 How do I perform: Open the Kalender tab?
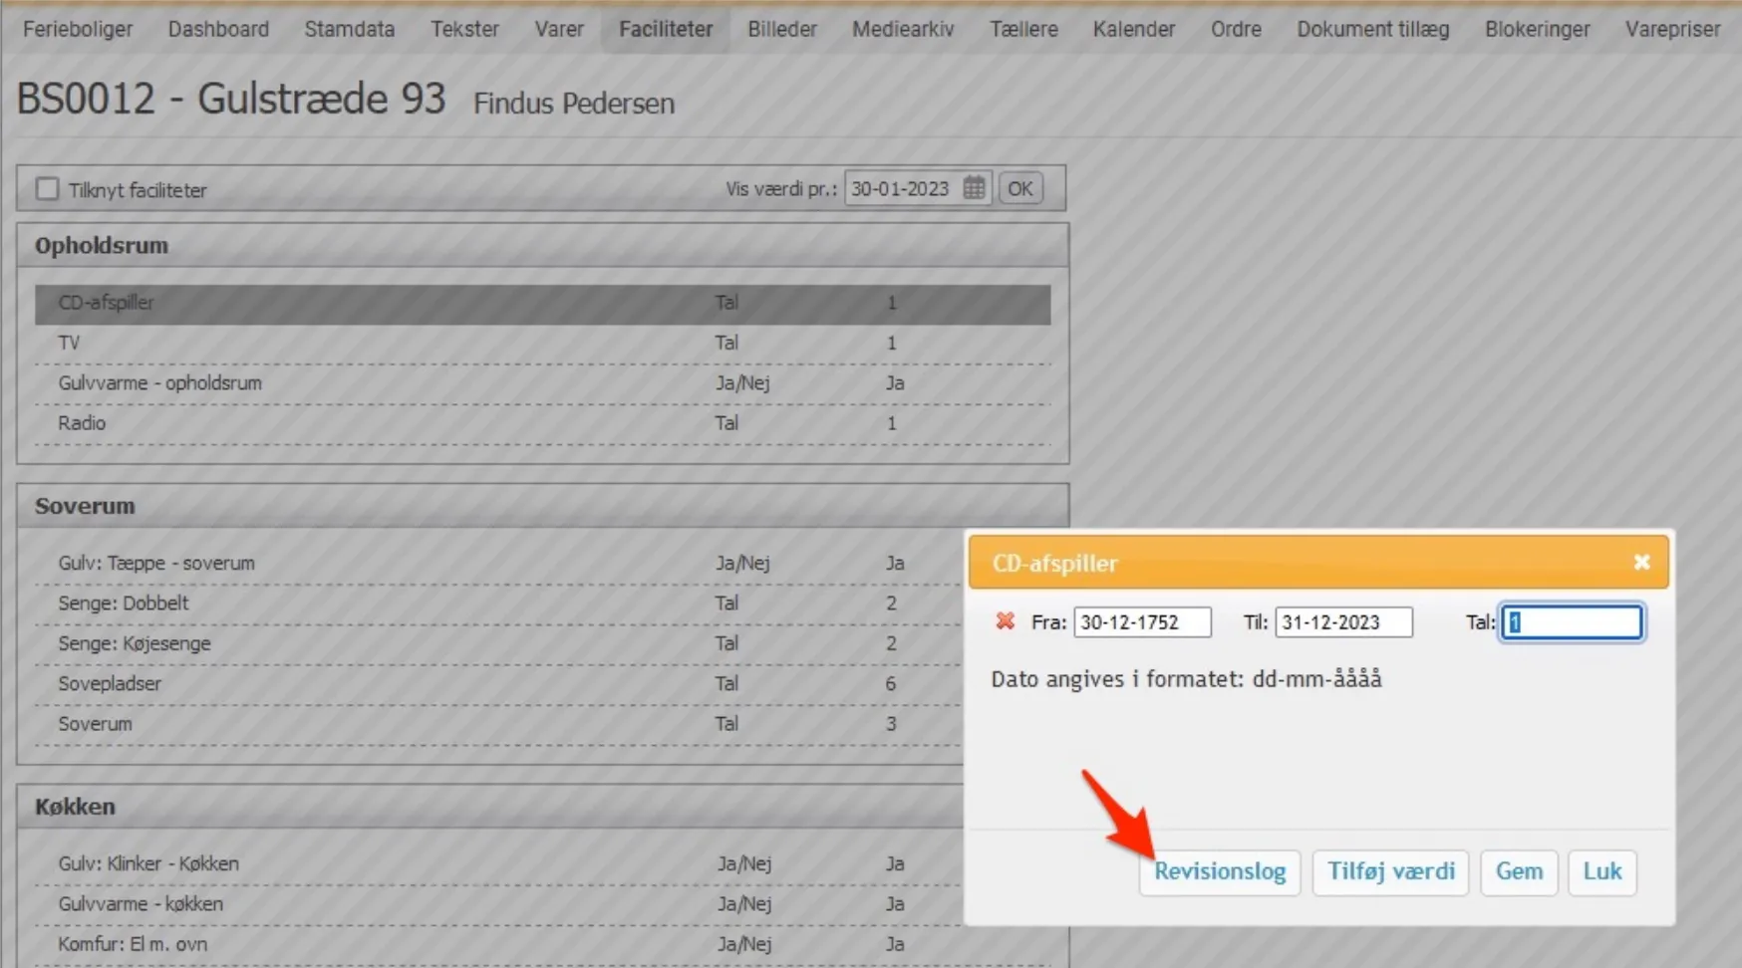click(1133, 29)
